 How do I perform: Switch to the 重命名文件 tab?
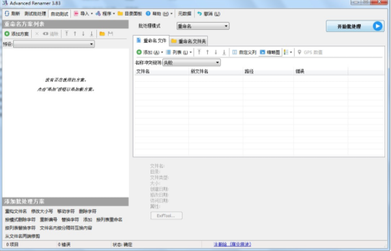coord(151,40)
